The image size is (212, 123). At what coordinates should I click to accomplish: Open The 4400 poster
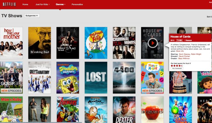(x=124, y=78)
